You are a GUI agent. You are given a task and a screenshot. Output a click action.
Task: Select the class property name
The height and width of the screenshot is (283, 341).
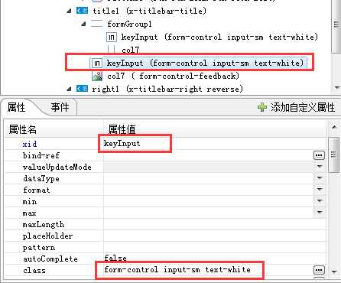point(34,271)
